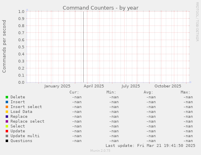Click the 'Munin 2.0.75' version text

pos(100,151)
